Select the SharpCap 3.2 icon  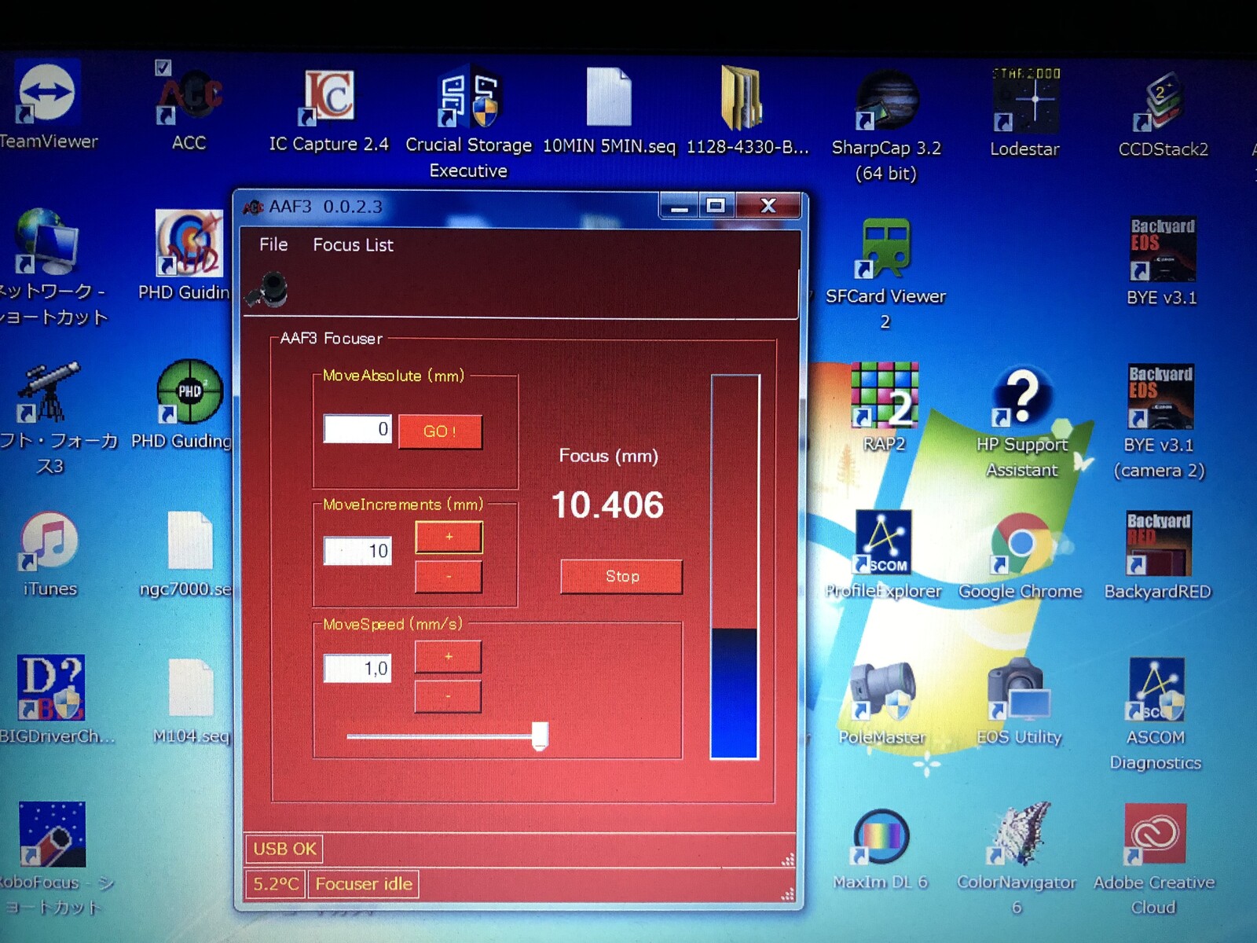[886, 126]
